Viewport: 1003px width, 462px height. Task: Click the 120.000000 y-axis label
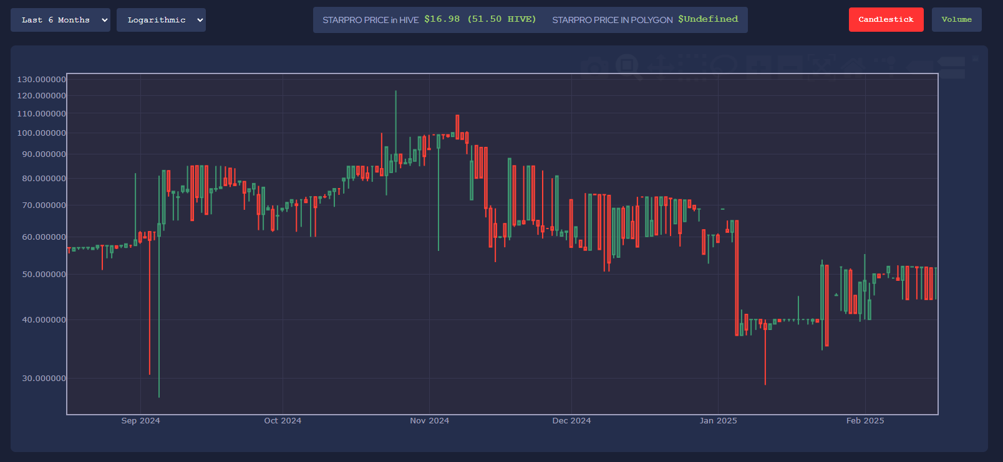(x=42, y=96)
